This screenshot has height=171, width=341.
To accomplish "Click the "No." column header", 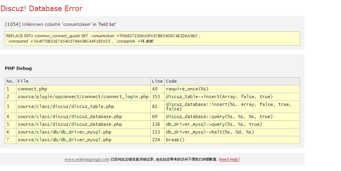I will coord(10,81).
